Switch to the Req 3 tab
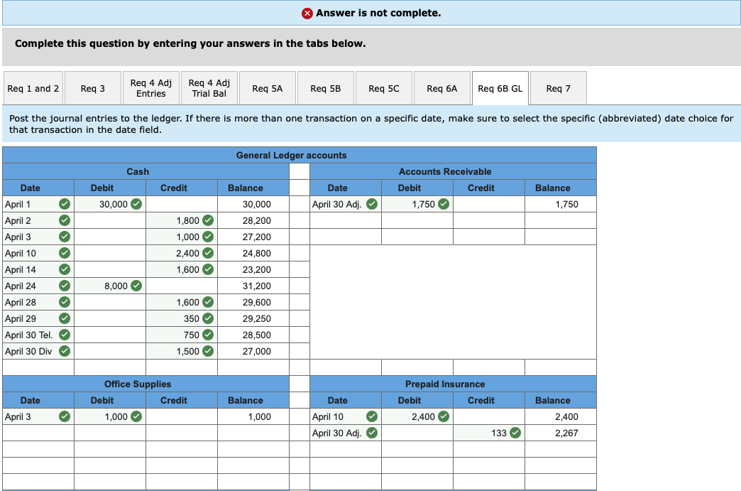The height and width of the screenshot is (491, 741). [x=92, y=88]
